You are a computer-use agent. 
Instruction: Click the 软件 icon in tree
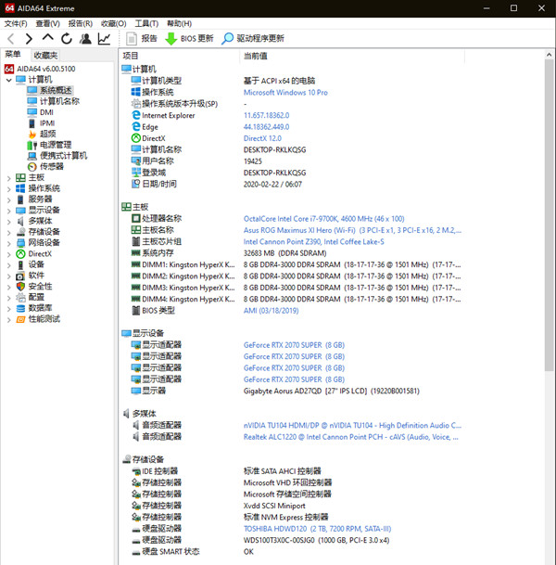tap(20, 276)
